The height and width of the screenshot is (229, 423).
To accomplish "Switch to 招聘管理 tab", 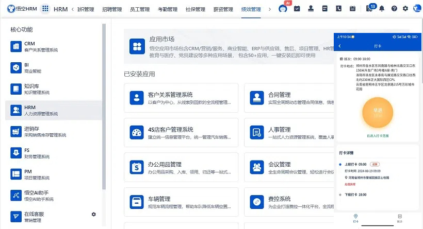I will pos(112,9).
